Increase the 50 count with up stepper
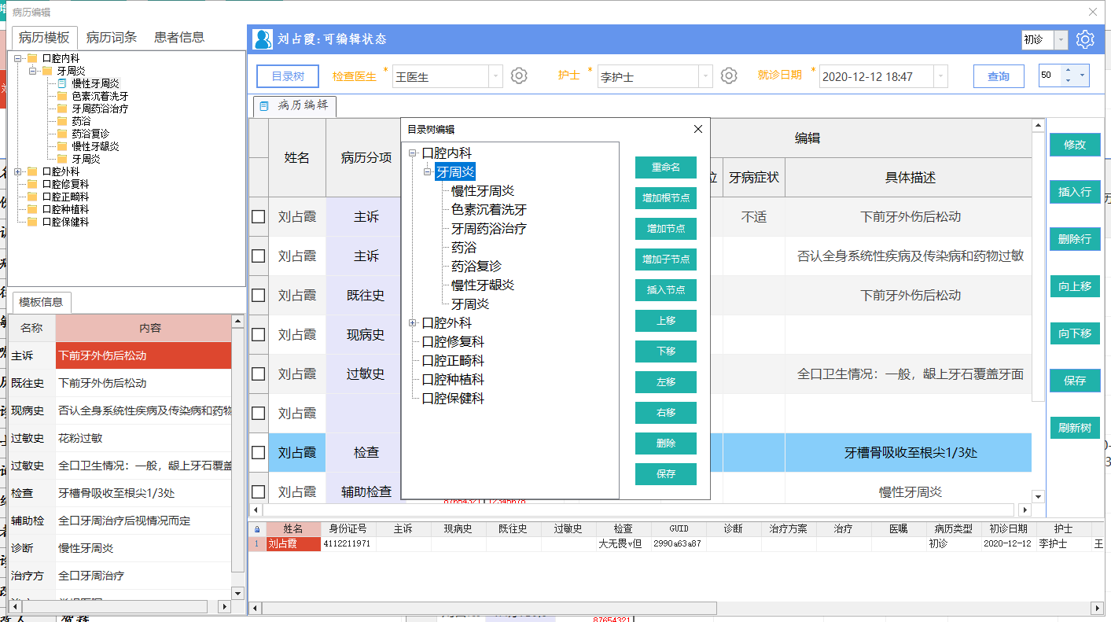1111x622 pixels. coord(1067,70)
